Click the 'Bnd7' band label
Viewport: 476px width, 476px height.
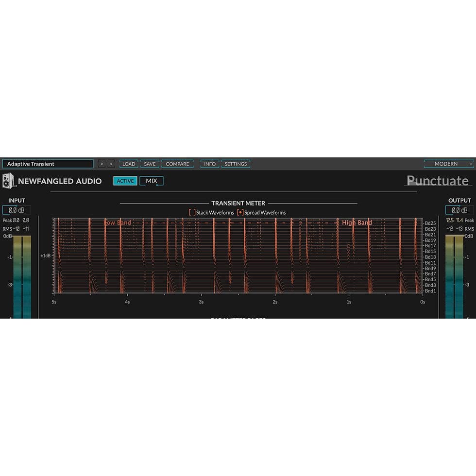coord(430,274)
